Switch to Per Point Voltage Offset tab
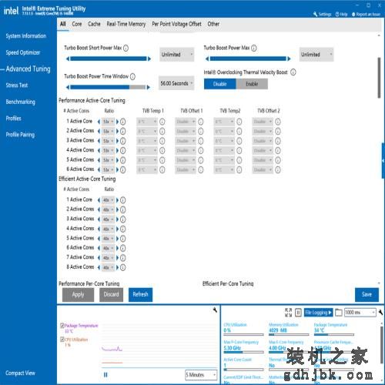This screenshot has height=385, width=385. tap(176, 24)
